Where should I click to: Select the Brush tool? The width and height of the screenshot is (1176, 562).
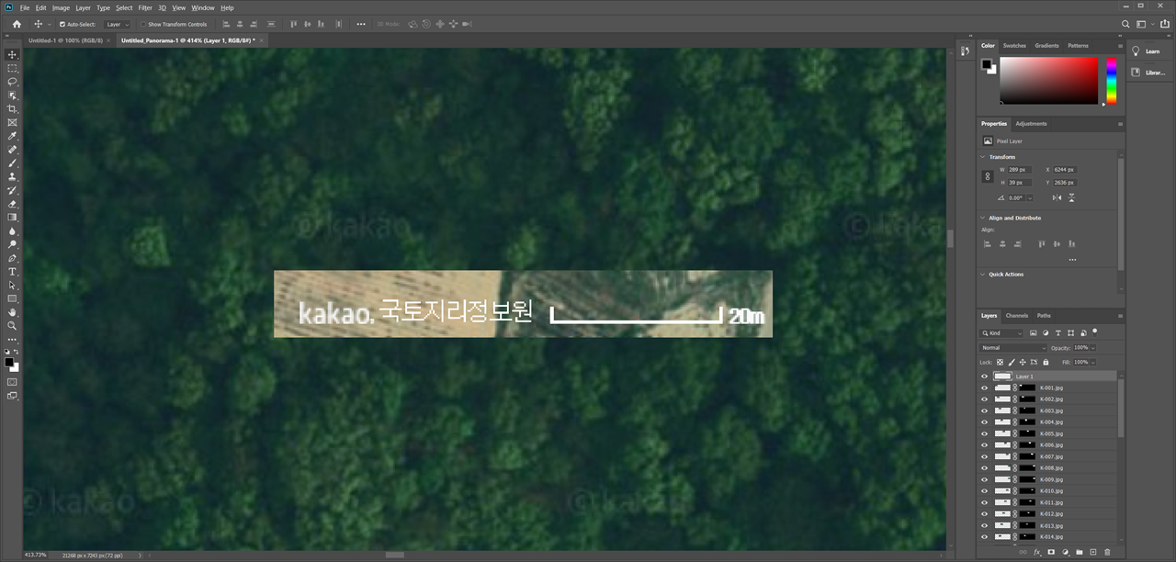pos(12,163)
